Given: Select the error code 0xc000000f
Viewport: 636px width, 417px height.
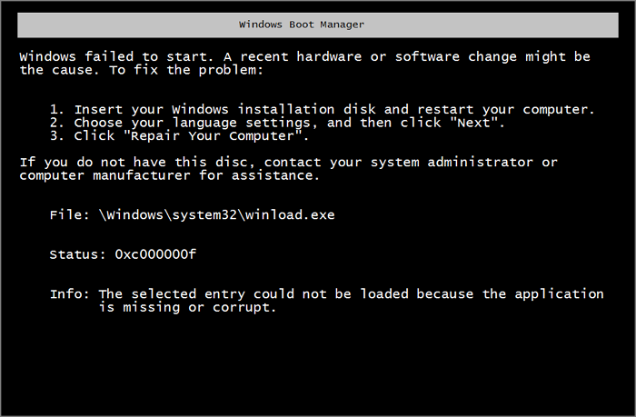Looking at the screenshot, I should point(155,254).
